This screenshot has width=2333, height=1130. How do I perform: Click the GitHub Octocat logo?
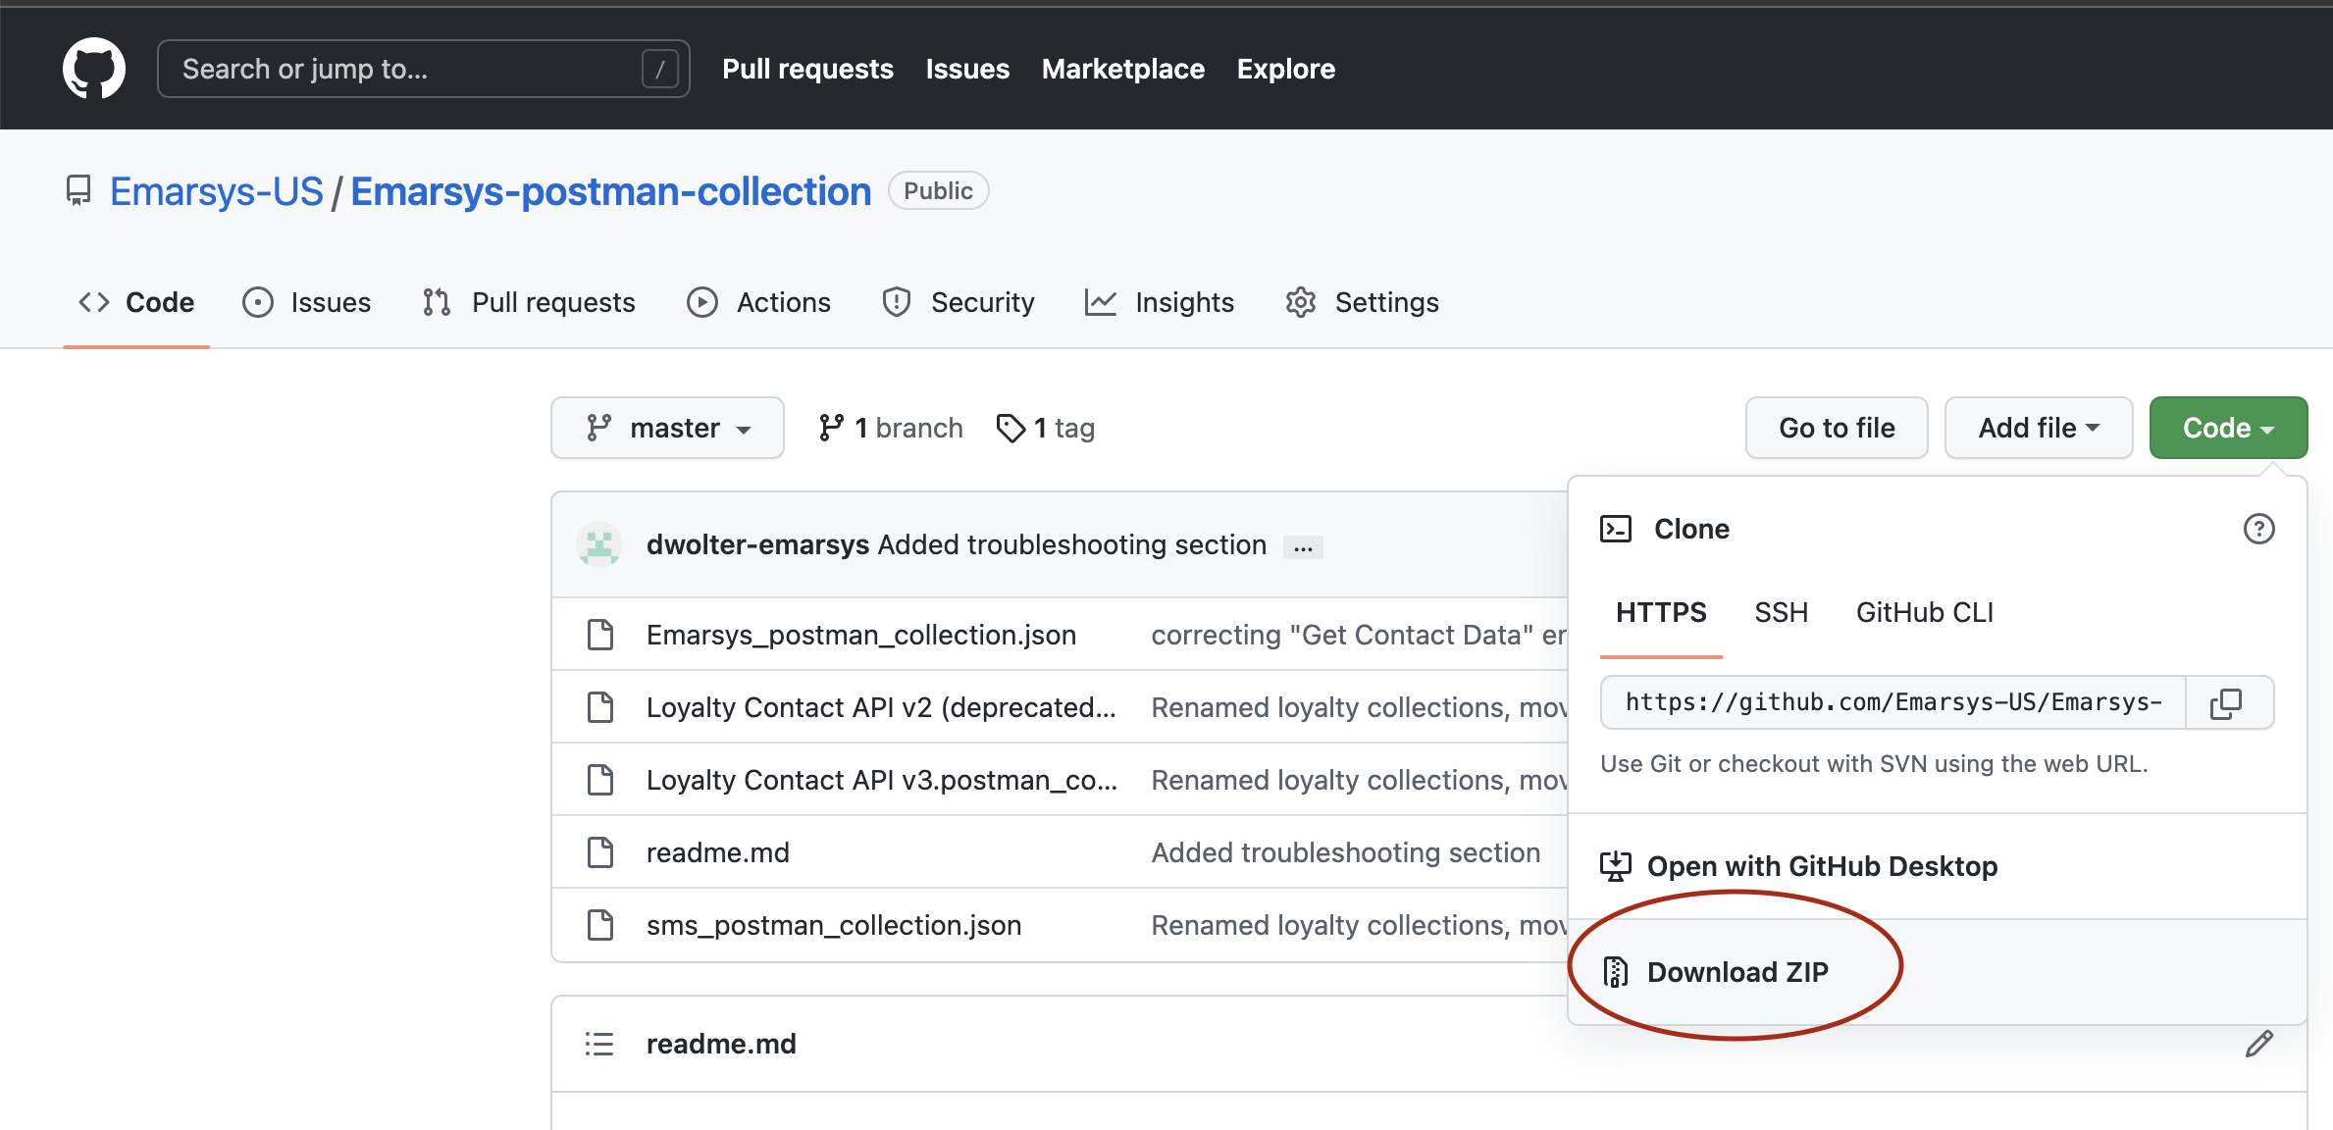click(x=93, y=69)
